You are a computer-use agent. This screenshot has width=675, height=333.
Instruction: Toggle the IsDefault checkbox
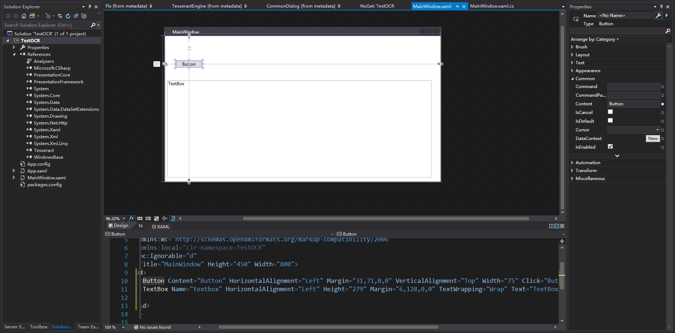tap(610, 121)
